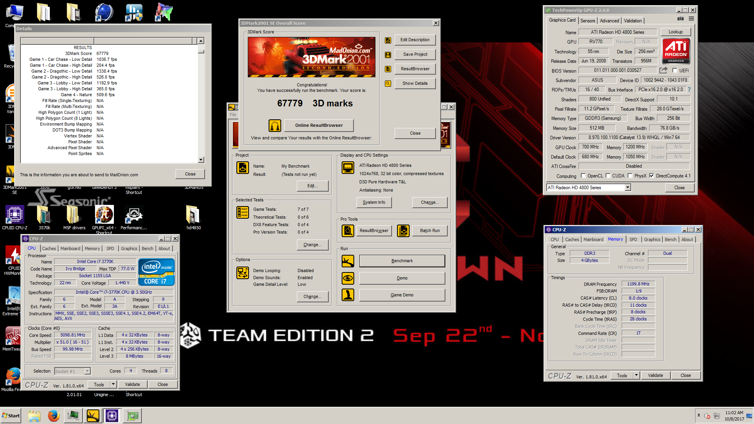Screen dimensions: 754x424
Task: Open the Mainboard tab in left CPU-Z window
Action: click(x=70, y=249)
